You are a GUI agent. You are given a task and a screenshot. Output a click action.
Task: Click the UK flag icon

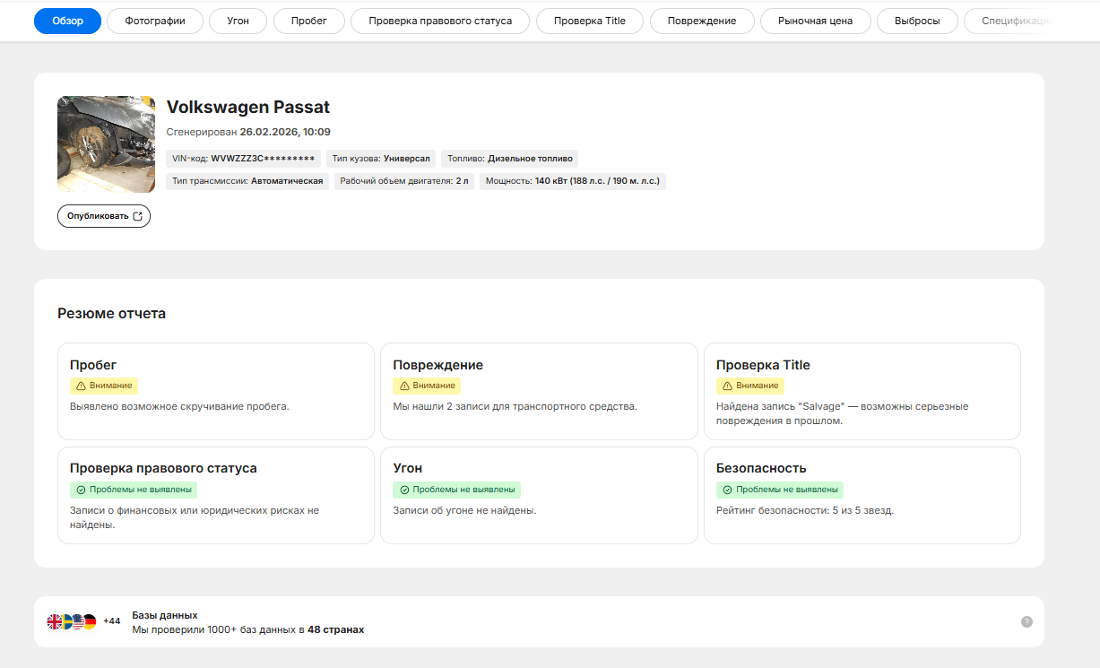(x=55, y=621)
